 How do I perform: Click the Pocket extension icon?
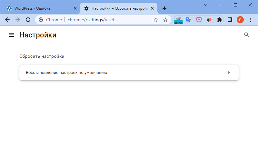point(199,20)
